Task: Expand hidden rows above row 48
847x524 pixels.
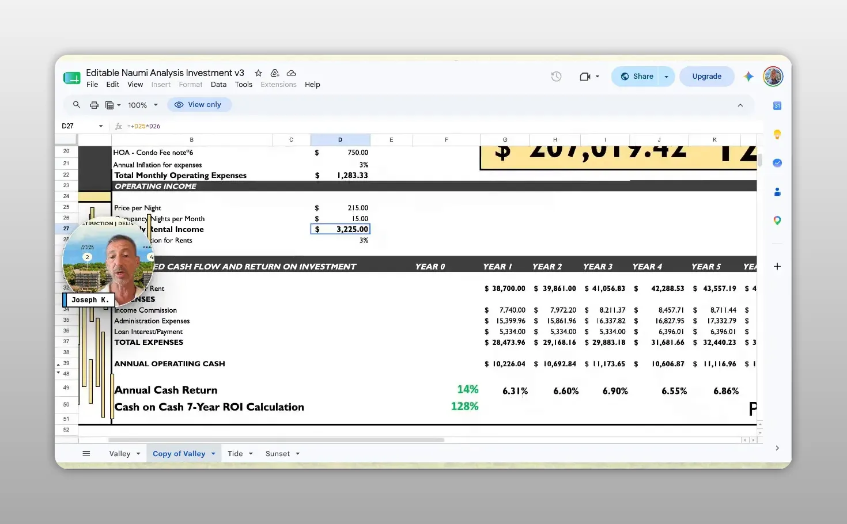Action: point(58,373)
